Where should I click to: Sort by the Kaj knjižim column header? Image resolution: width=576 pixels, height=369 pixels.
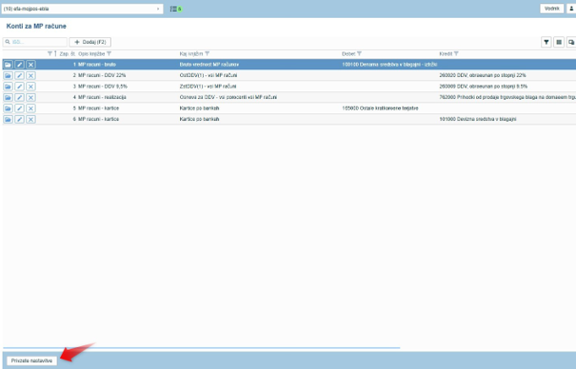[x=191, y=53]
